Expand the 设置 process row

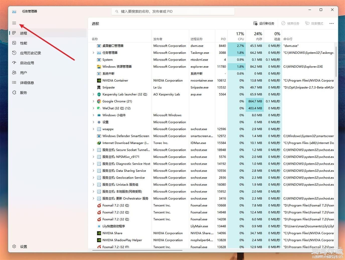point(93,122)
